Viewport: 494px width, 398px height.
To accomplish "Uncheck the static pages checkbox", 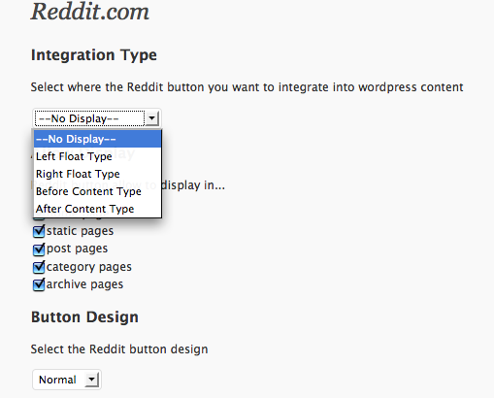I will (x=39, y=231).
